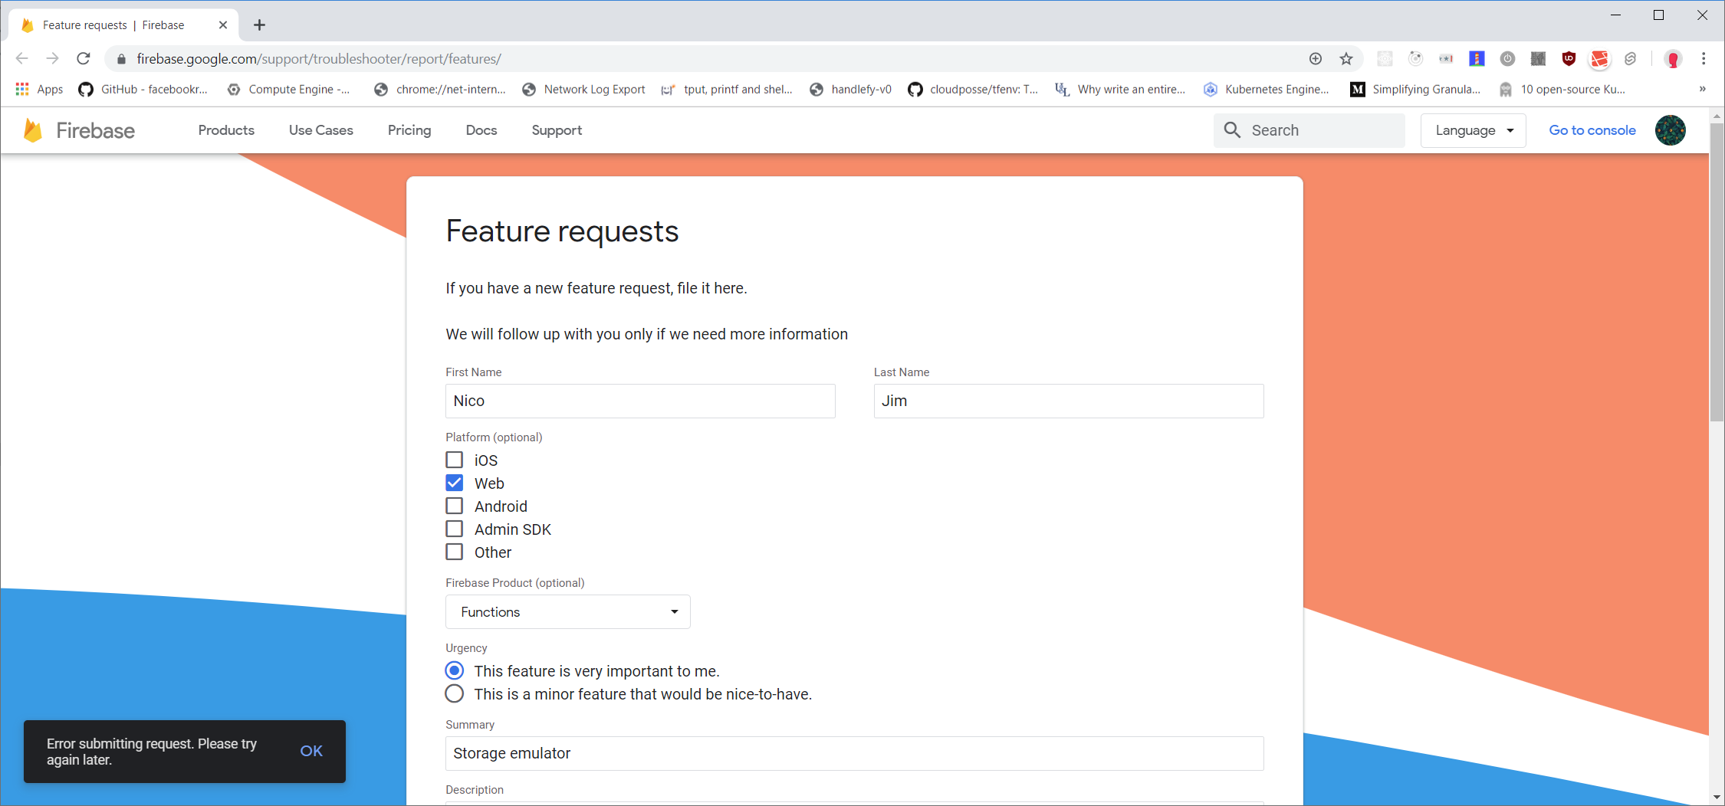The image size is (1725, 806).
Task: Open the Kubernetes Engine bookmark
Action: (x=1267, y=90)
